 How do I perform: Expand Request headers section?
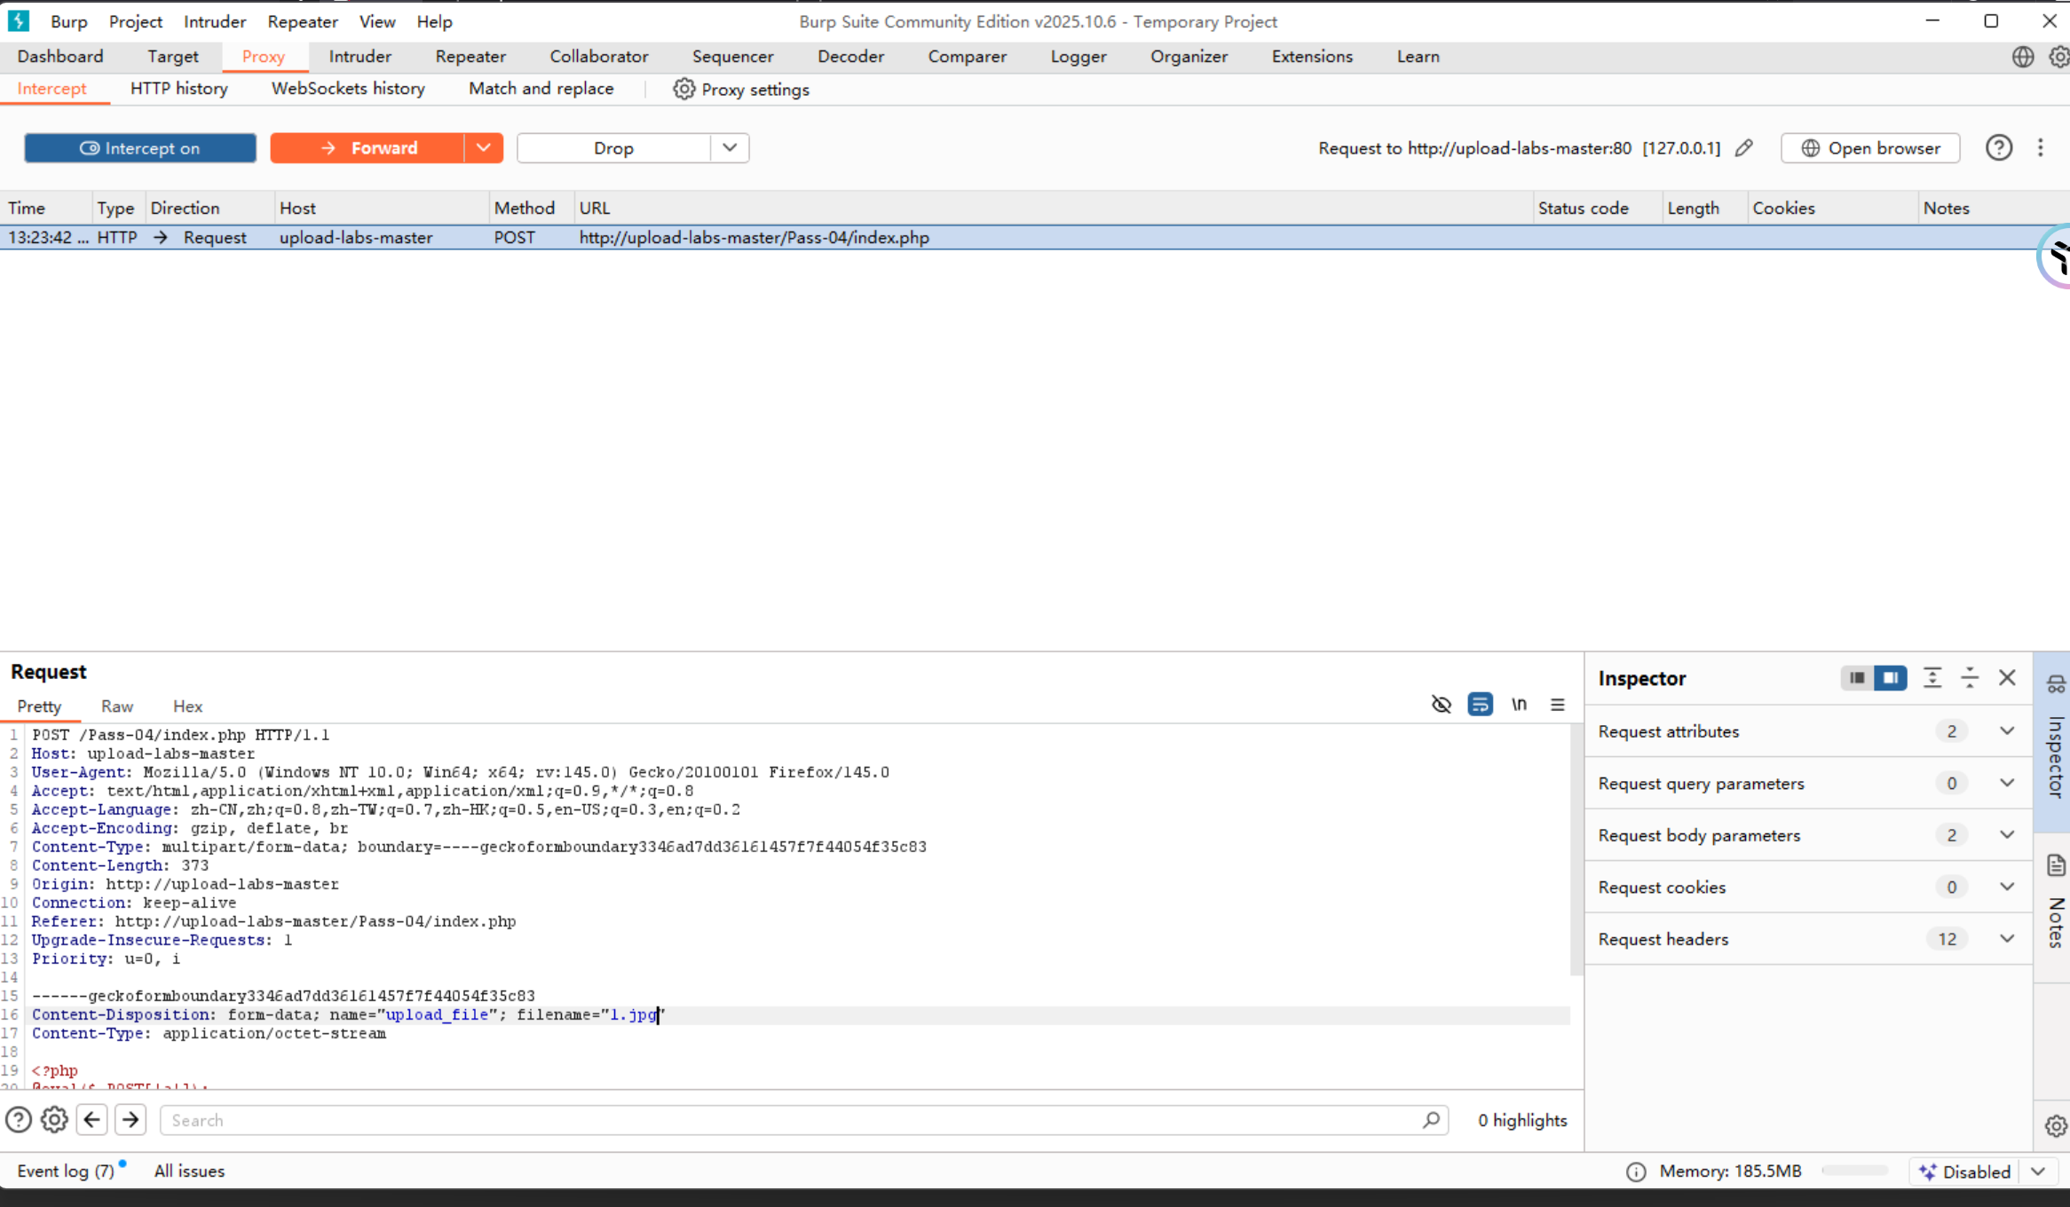[2007, 939]
